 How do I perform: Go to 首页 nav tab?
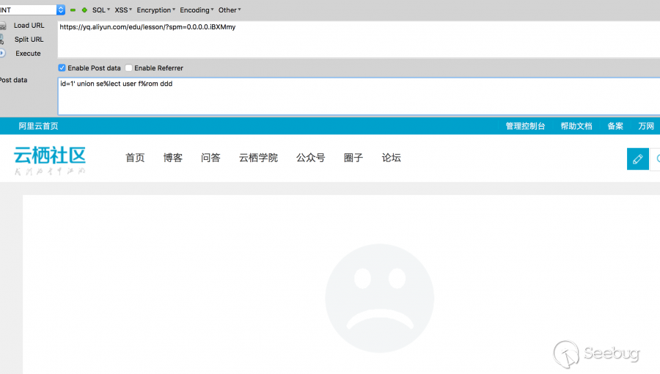tap(135, 158)
